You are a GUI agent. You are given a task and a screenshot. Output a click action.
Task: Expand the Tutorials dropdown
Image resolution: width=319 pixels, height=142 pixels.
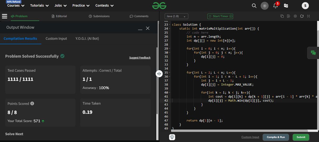click(39, 5)
